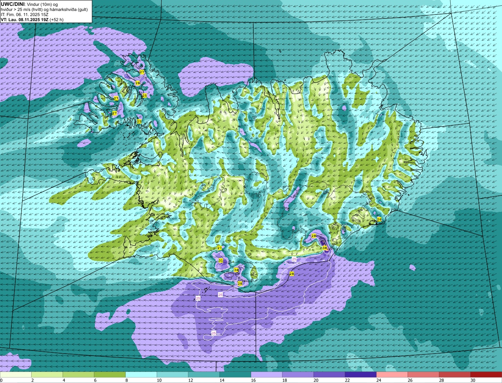Click the olive green 6–8 m/s legend swatch

110,375
